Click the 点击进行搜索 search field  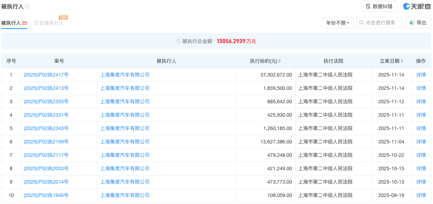pyautogui.click(x=379, y=23)
